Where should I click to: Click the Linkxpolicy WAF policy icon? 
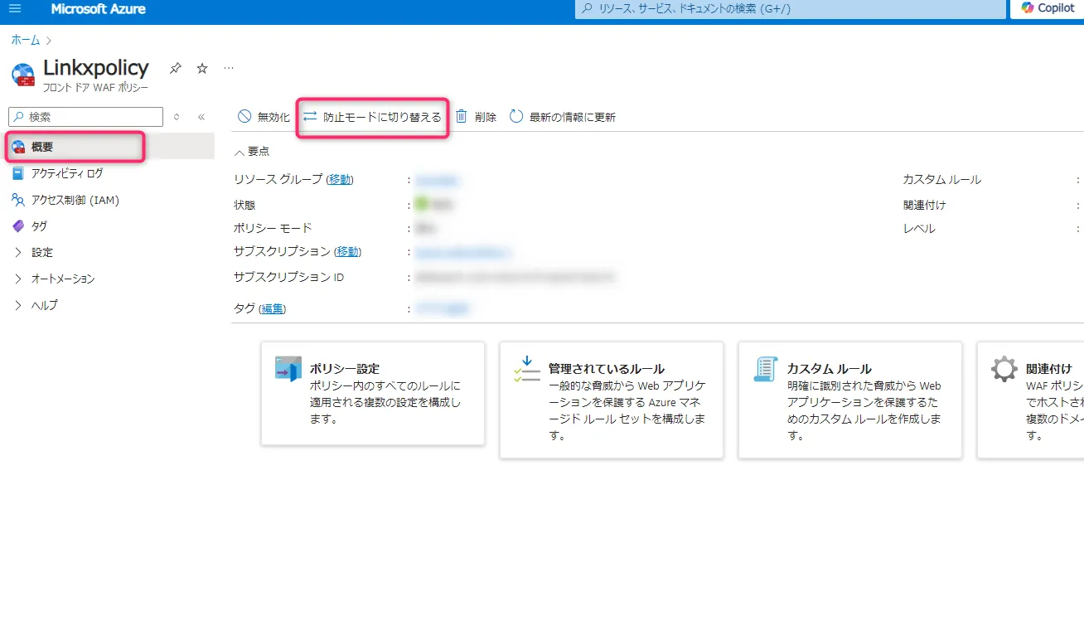23,75
